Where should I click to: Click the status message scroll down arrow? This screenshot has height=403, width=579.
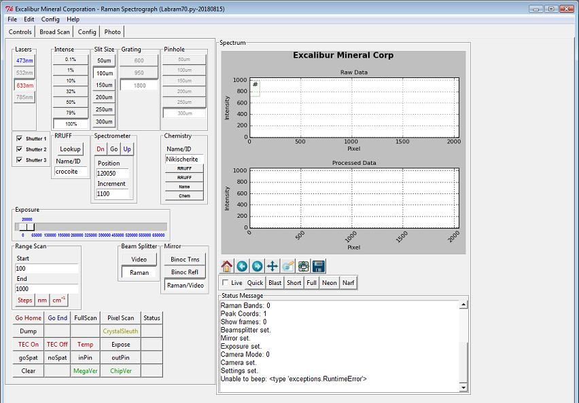coord(463,387)
